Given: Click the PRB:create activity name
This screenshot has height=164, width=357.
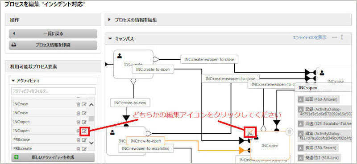Looking at the screenshot, I should coord(23,148).
